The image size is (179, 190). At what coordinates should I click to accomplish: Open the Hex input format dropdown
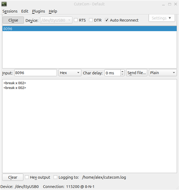70,73
